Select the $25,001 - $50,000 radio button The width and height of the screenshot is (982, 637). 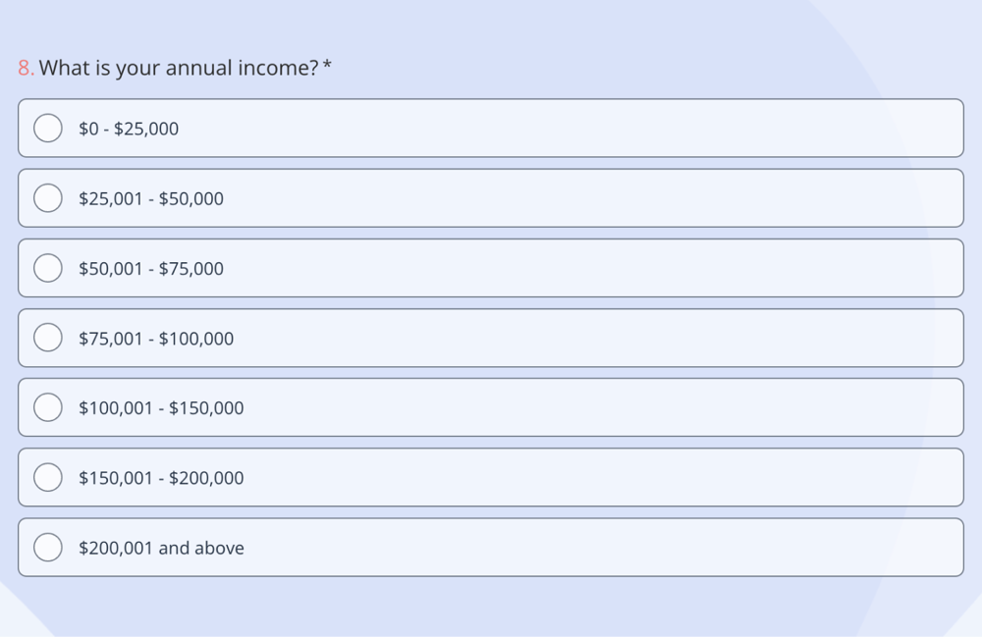pos(47,197)
